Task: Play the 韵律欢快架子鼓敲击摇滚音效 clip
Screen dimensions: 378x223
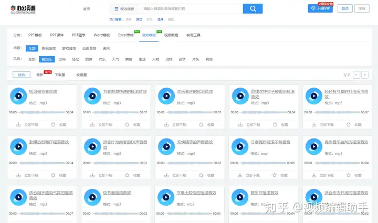Action: pyautogui.click(x=240, y=96)
